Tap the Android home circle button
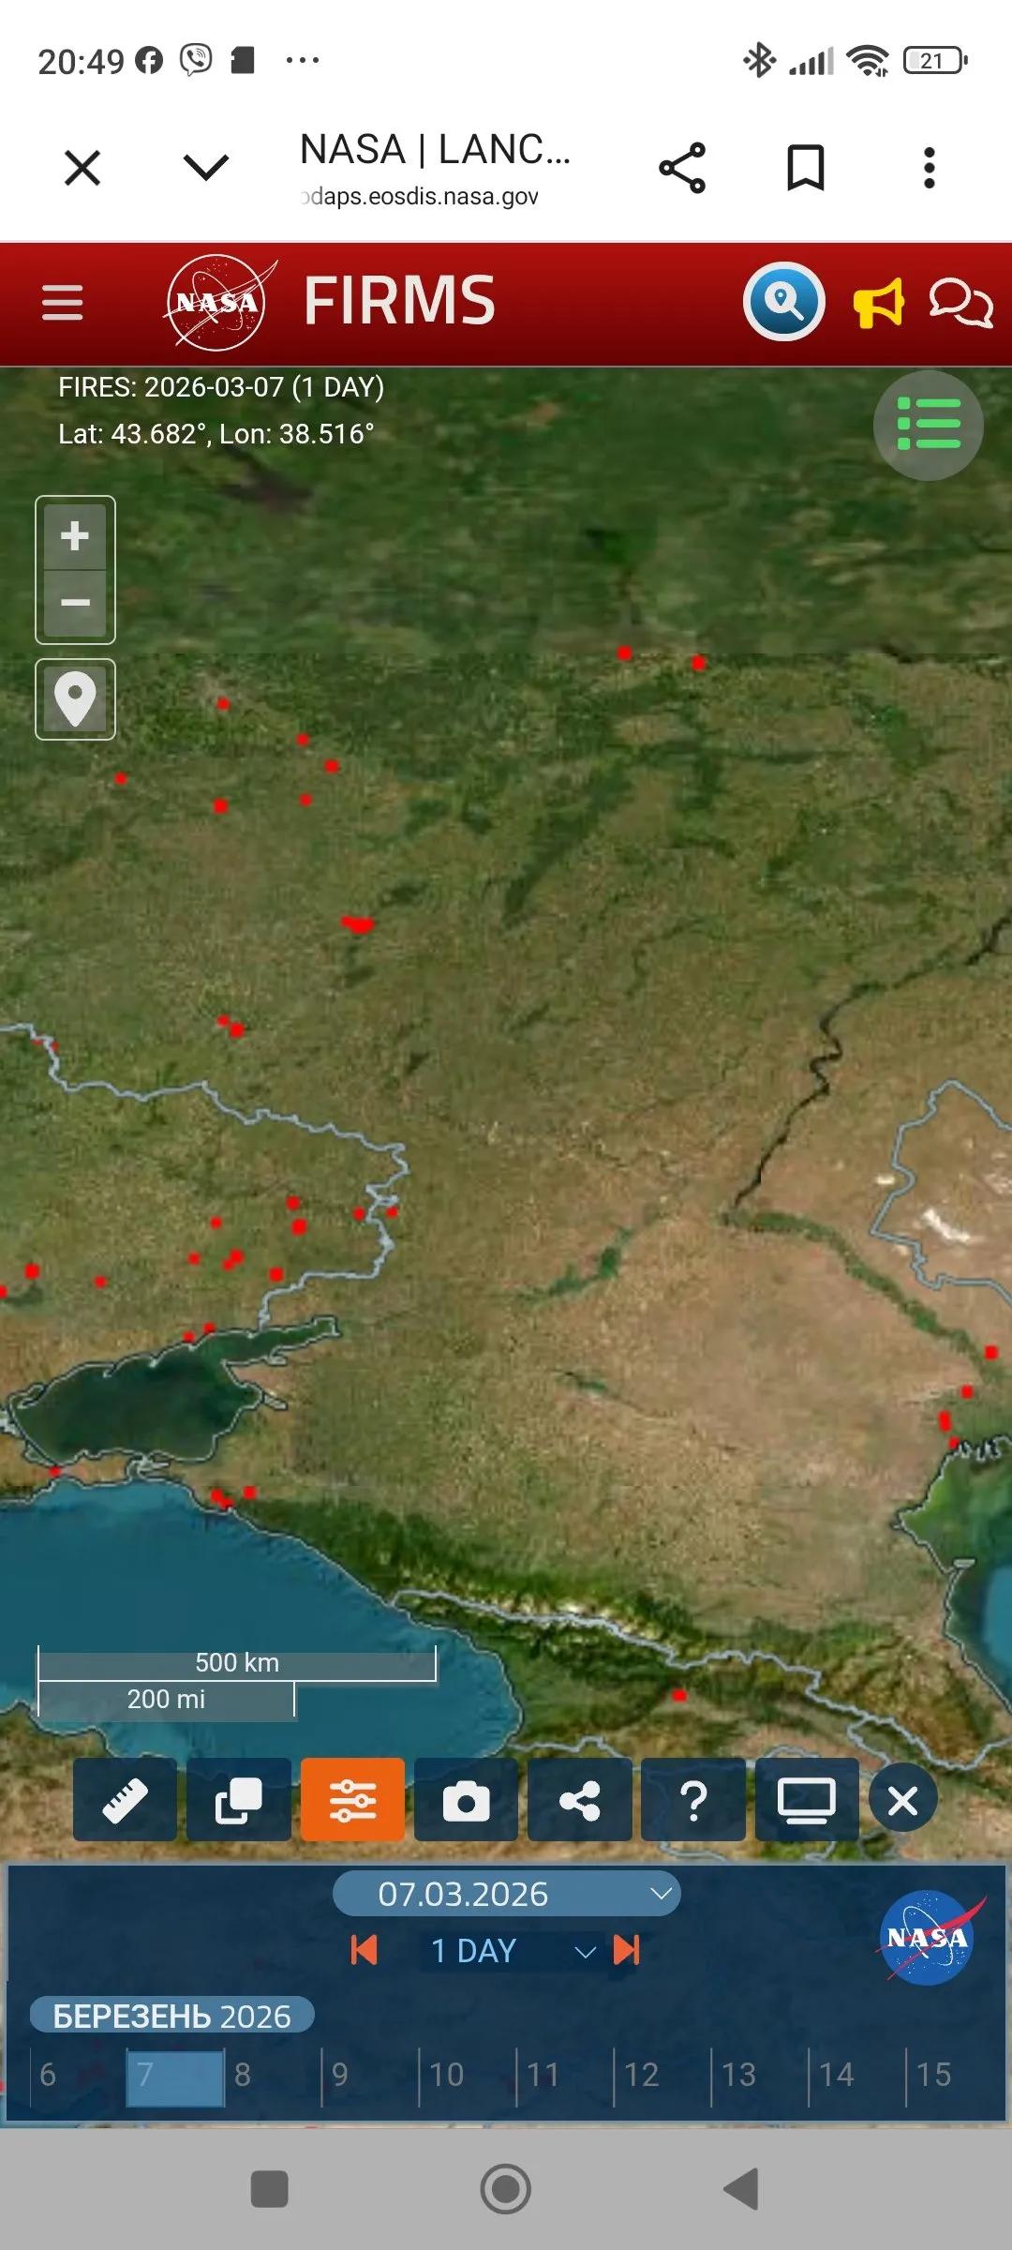1012x2250 pixels. 506,2189
